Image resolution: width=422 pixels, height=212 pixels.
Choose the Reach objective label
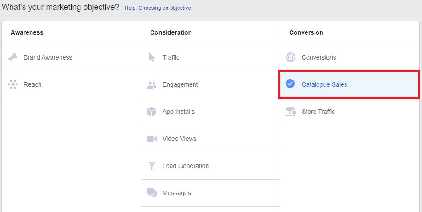32,84
